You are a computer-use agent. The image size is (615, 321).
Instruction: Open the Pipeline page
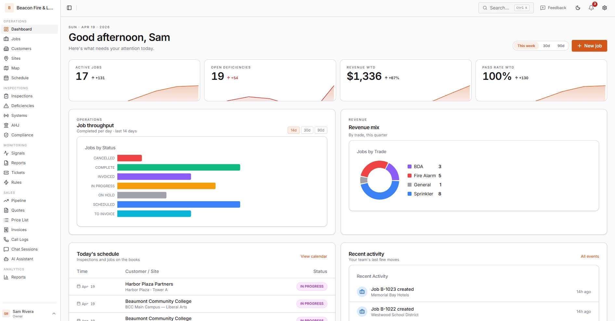(18, 200)
